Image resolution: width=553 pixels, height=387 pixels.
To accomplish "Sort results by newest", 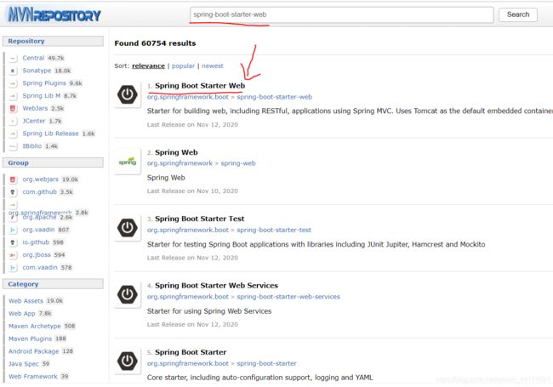I will point(213,65).
